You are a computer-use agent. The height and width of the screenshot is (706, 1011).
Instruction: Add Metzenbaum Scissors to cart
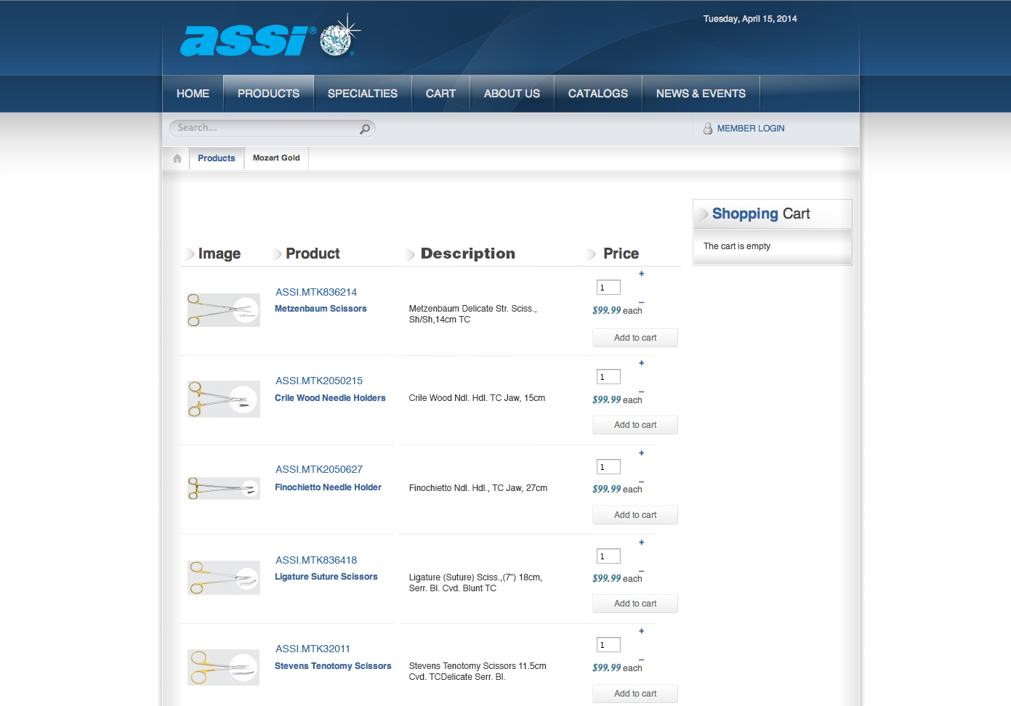(x=635, y=338)
